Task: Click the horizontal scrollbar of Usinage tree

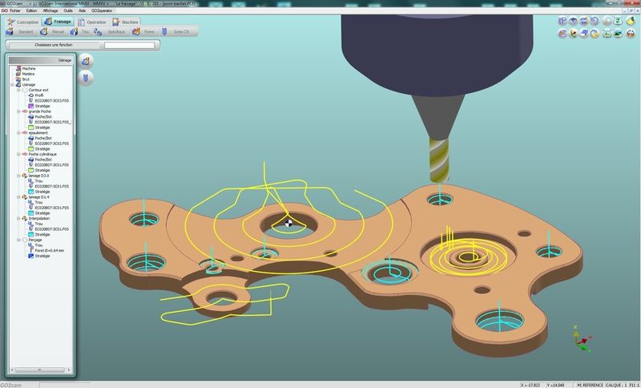Action: pyautogui.click(x=40, y=370)
